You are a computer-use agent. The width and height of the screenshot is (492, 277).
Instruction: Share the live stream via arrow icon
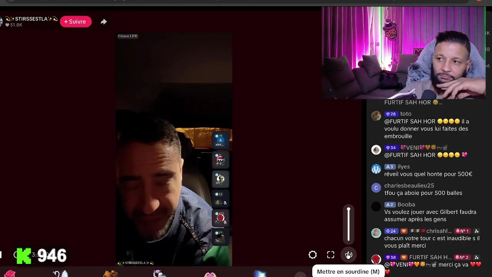click(103, 22)
